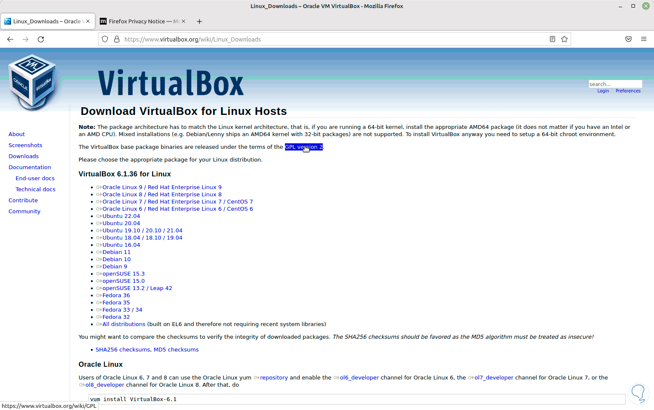Open Screenshots in the sidebar

click(25, 145)
